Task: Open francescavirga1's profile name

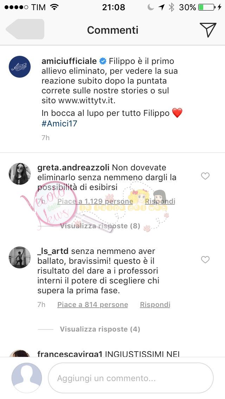Action: (70, 353)
